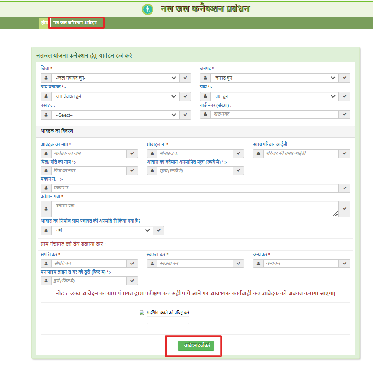The image size is (373, 370).
Task: Click person icon beside जिला dropdown
Action: [46, 78]
